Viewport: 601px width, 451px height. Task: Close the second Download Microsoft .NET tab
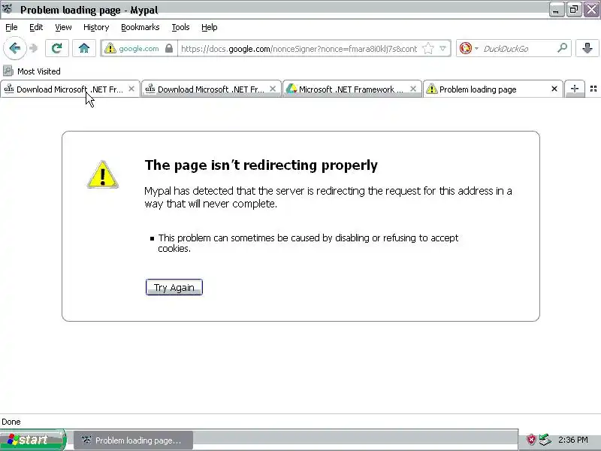273,89
